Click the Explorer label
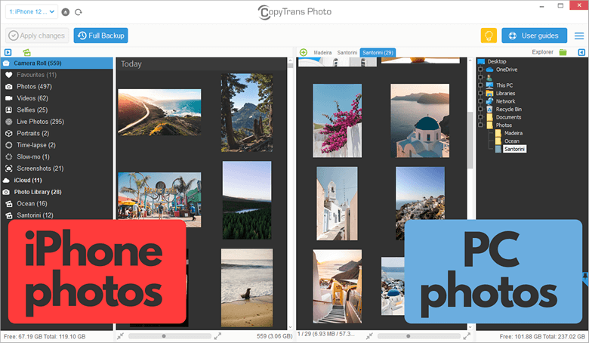The height and width of the screenshot is (343, 589). pyautogui.click(x=542, y=52)
